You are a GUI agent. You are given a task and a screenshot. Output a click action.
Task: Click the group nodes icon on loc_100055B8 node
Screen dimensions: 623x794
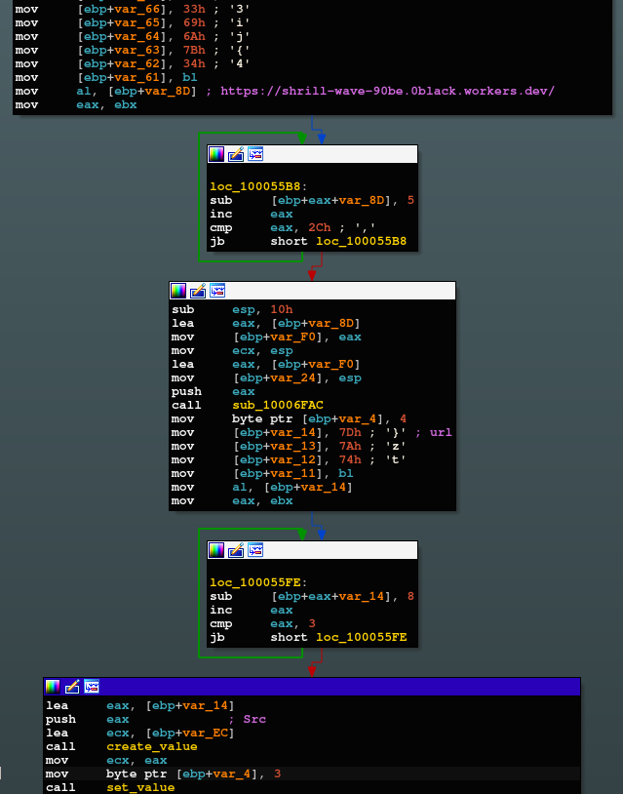click(255, 154)
